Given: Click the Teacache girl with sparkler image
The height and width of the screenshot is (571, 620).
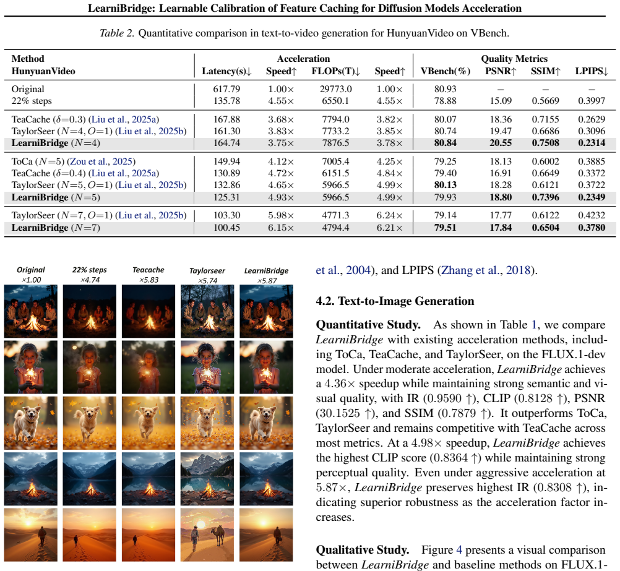Looking at the screenshot, I should [x=149, y=367].
